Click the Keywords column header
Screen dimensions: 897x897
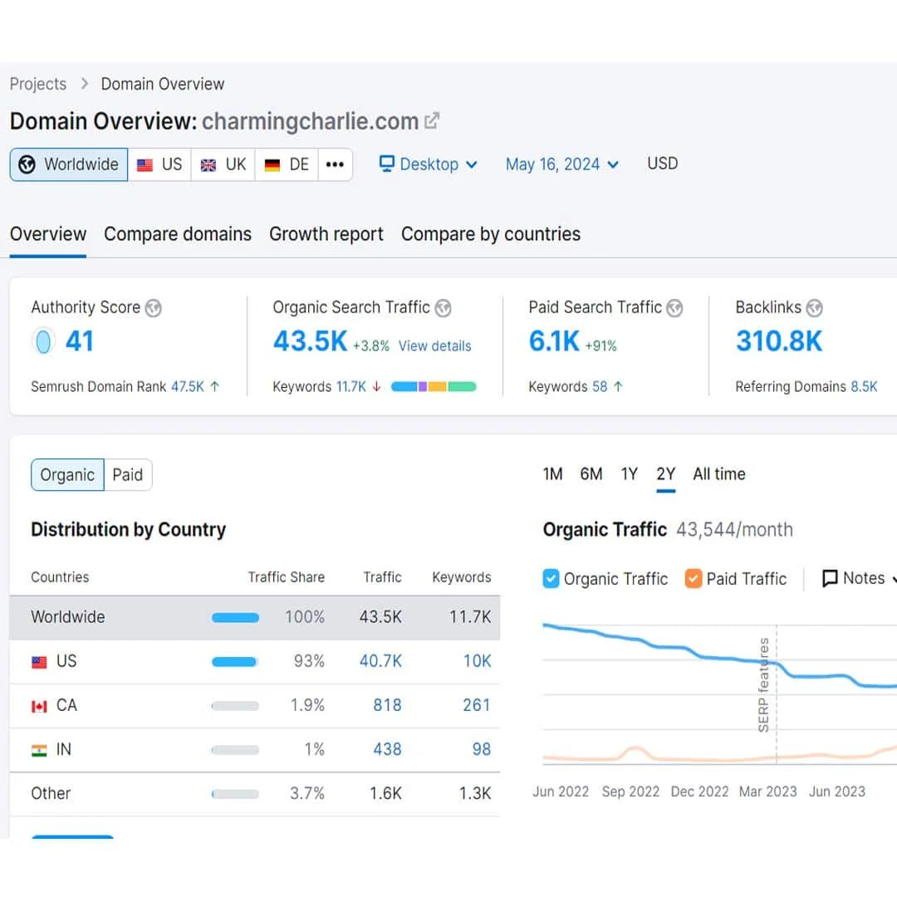(x=462, y=577)
